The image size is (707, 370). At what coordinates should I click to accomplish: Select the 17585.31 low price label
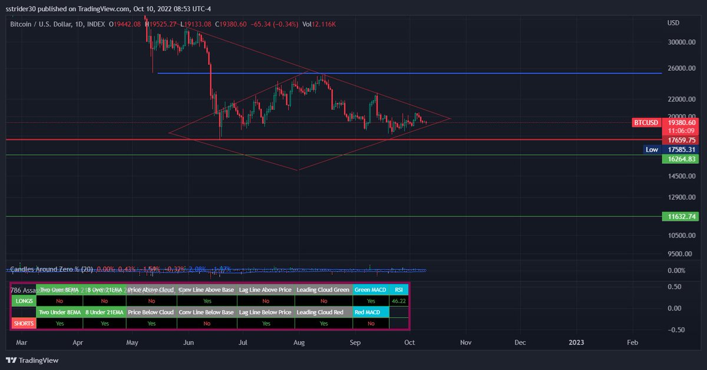click(680, 150)
